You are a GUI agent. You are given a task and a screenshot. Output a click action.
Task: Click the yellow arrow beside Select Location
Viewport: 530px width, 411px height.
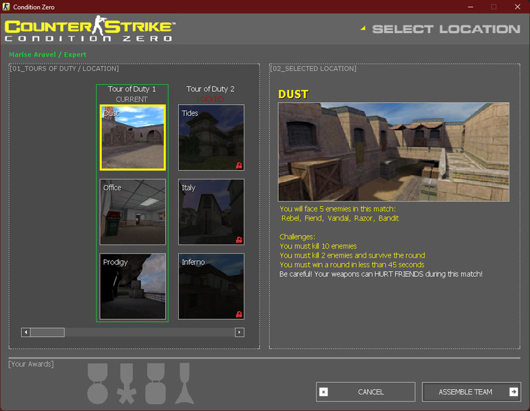click(363, 28)
